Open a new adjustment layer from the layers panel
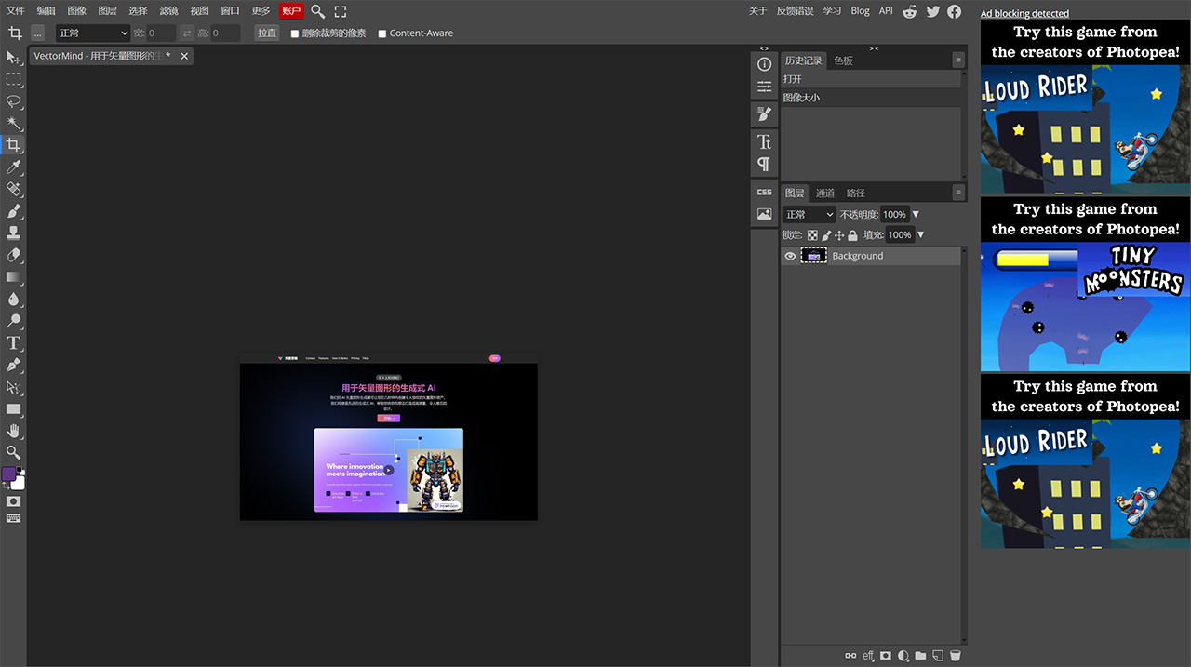This screenshot has width=1191, height=667. [903, 655]
